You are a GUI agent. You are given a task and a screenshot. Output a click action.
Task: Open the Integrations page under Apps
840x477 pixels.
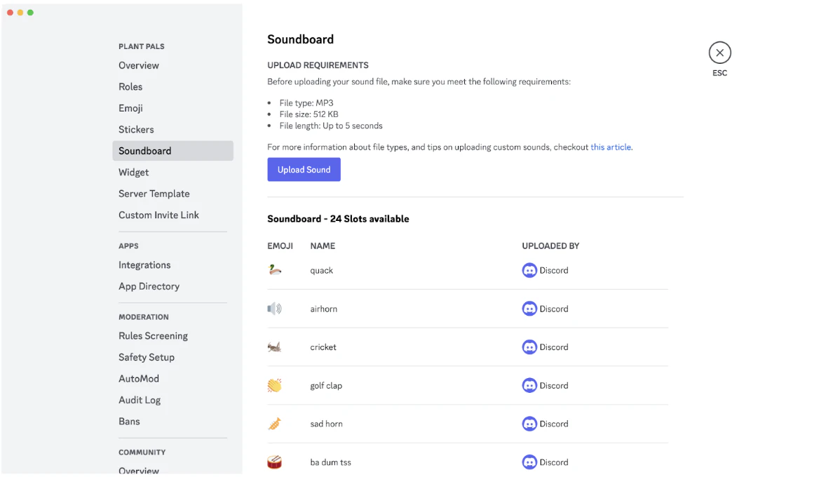(x=144, y=264)
